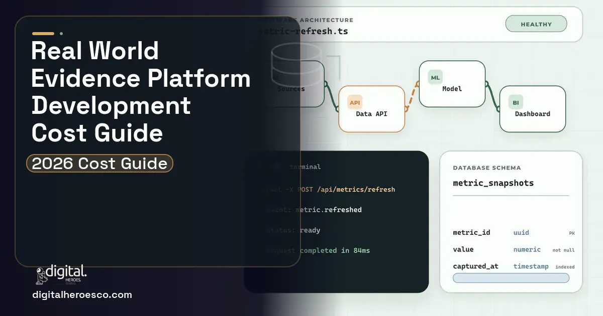The image size is (603, 316).
Task: Click the Data API node label
Action: 371,114
